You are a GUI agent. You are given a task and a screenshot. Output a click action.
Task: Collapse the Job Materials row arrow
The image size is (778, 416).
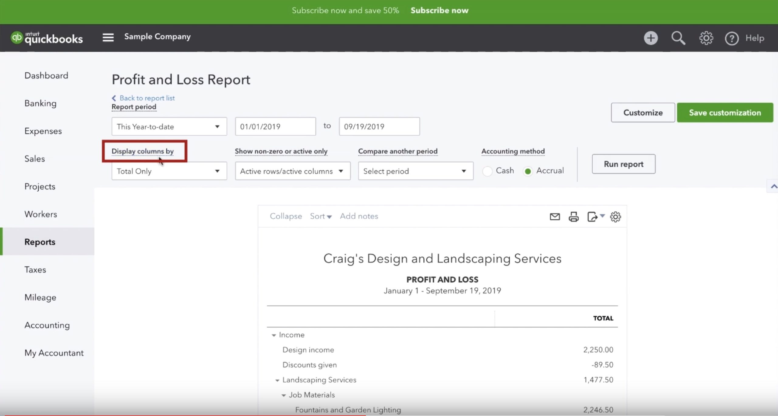click(x=284, y=395)
